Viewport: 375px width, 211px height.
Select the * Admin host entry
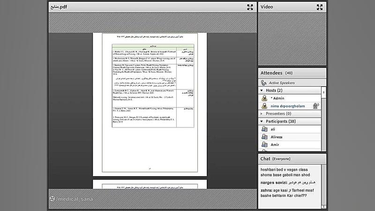click(290, 98)
